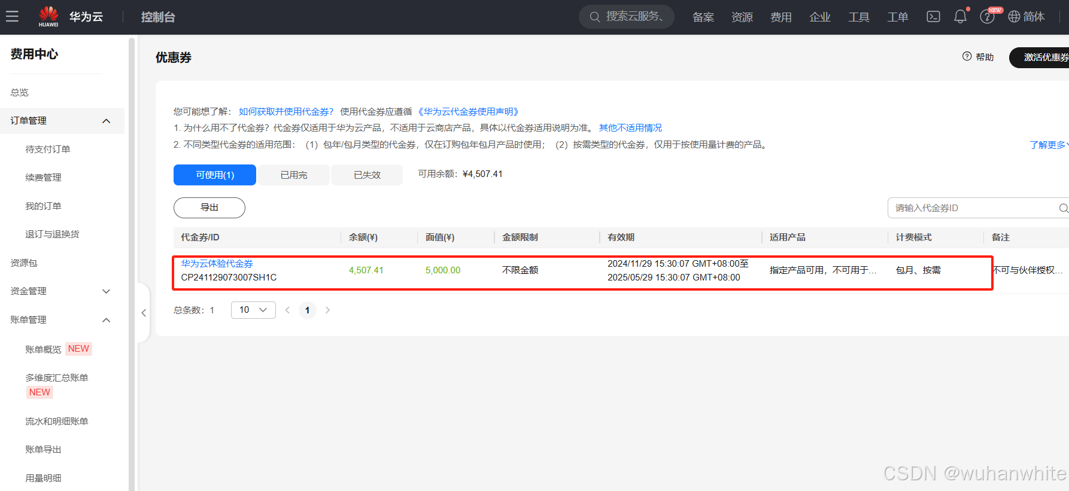Open 总览 in the sidebar
The width and height of the screenshot is (1069, 491).
point(19,92)
